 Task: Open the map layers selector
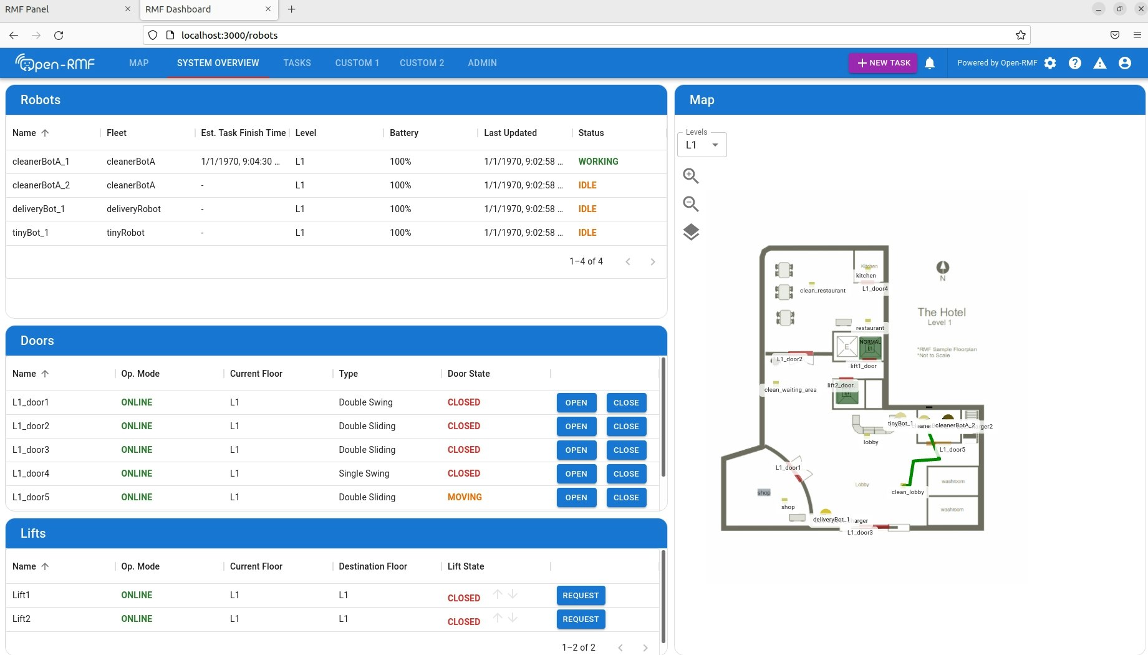coord(690,232)
